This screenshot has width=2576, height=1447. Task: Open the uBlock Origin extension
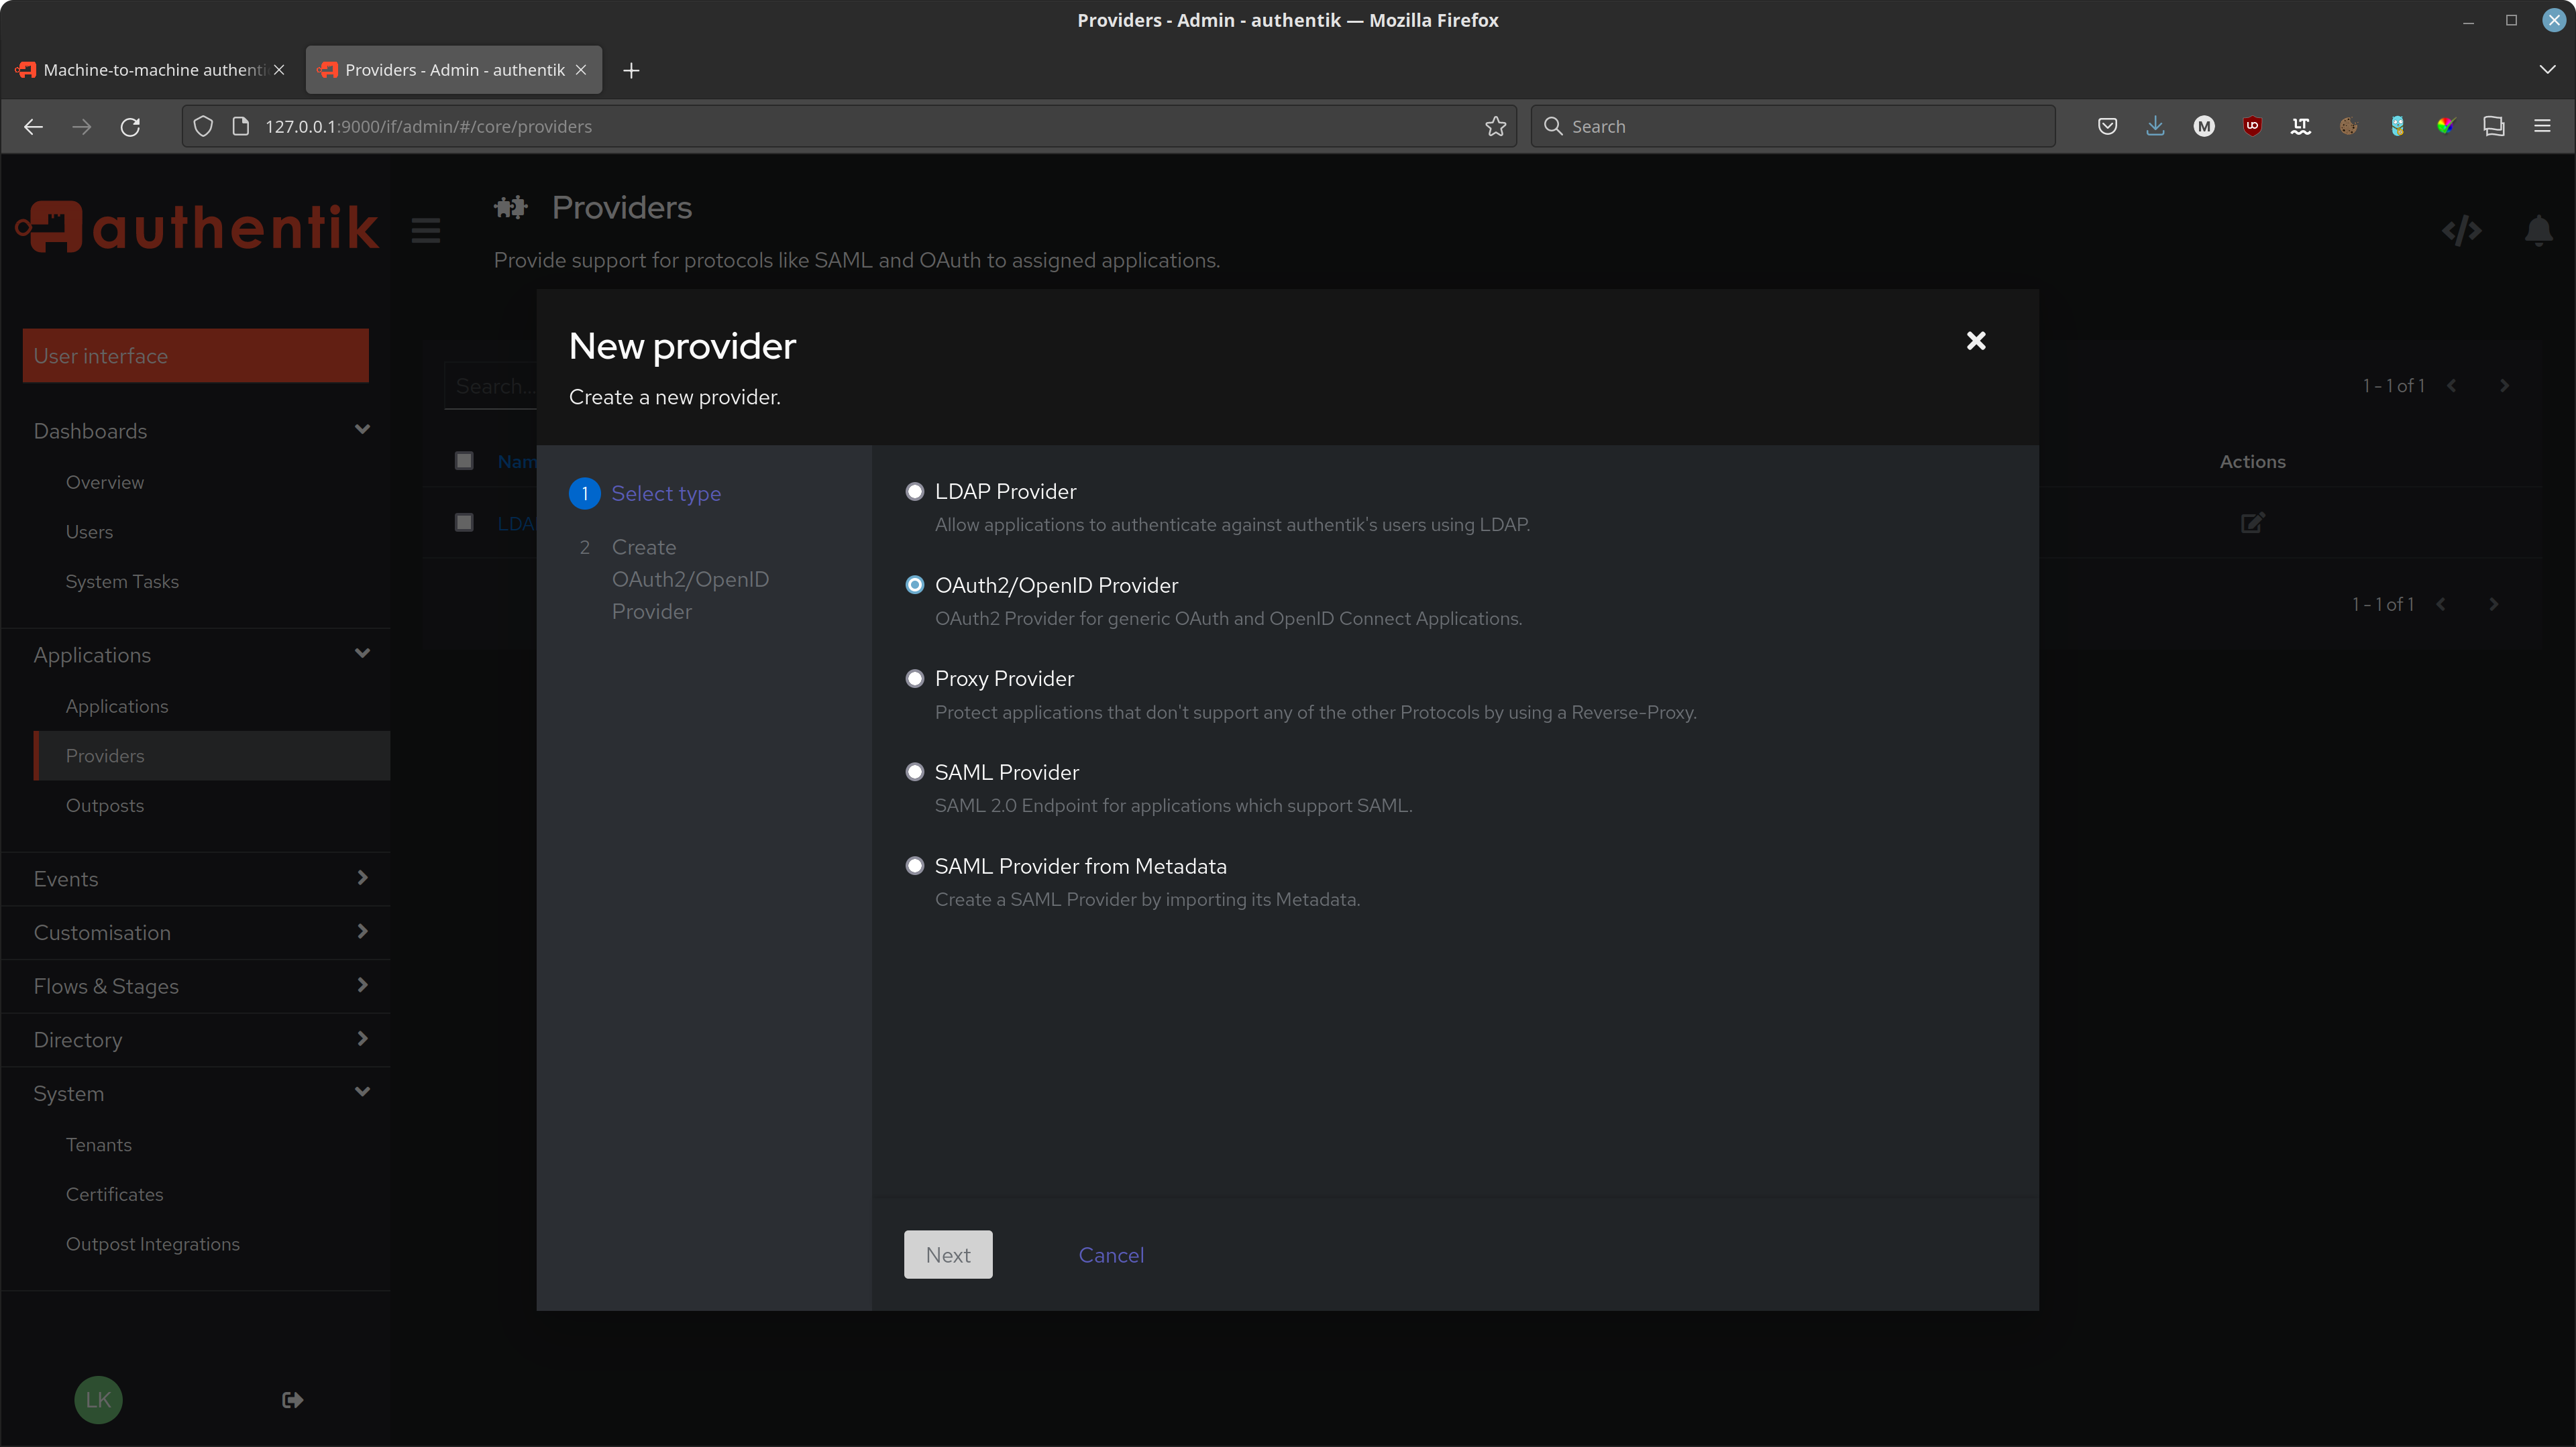[x=2253, y=126]
